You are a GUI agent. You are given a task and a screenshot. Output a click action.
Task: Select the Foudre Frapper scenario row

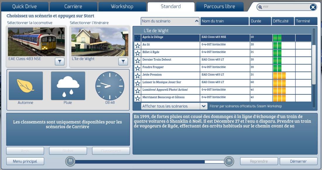pyautogui.click(x=223, y=68)
